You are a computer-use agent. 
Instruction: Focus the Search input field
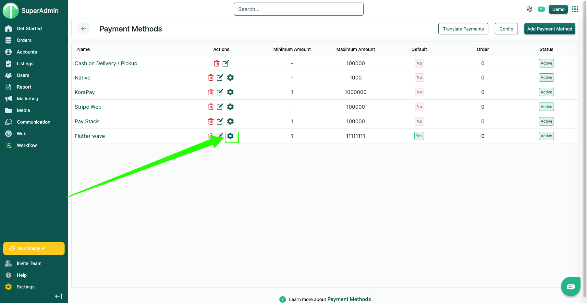pyautogui.click(x=299, y=9)
